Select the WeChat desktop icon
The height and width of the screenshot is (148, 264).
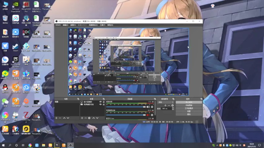coord(5,102)
